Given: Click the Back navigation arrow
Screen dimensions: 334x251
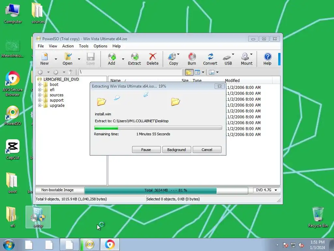Looking at the screenshot, I should [x=40, y=72].
